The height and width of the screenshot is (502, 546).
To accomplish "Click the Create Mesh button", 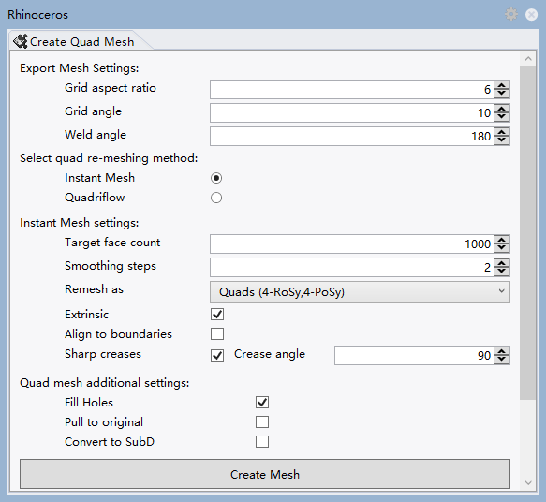I will [x=265, y=474].
